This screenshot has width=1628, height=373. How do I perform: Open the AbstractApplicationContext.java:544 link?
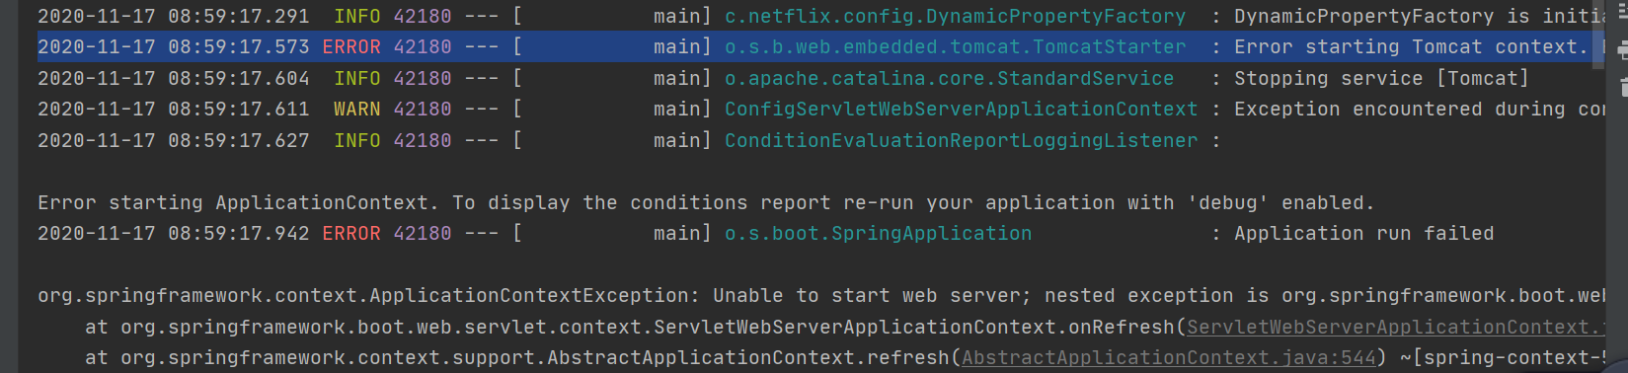coord(1169,357)
